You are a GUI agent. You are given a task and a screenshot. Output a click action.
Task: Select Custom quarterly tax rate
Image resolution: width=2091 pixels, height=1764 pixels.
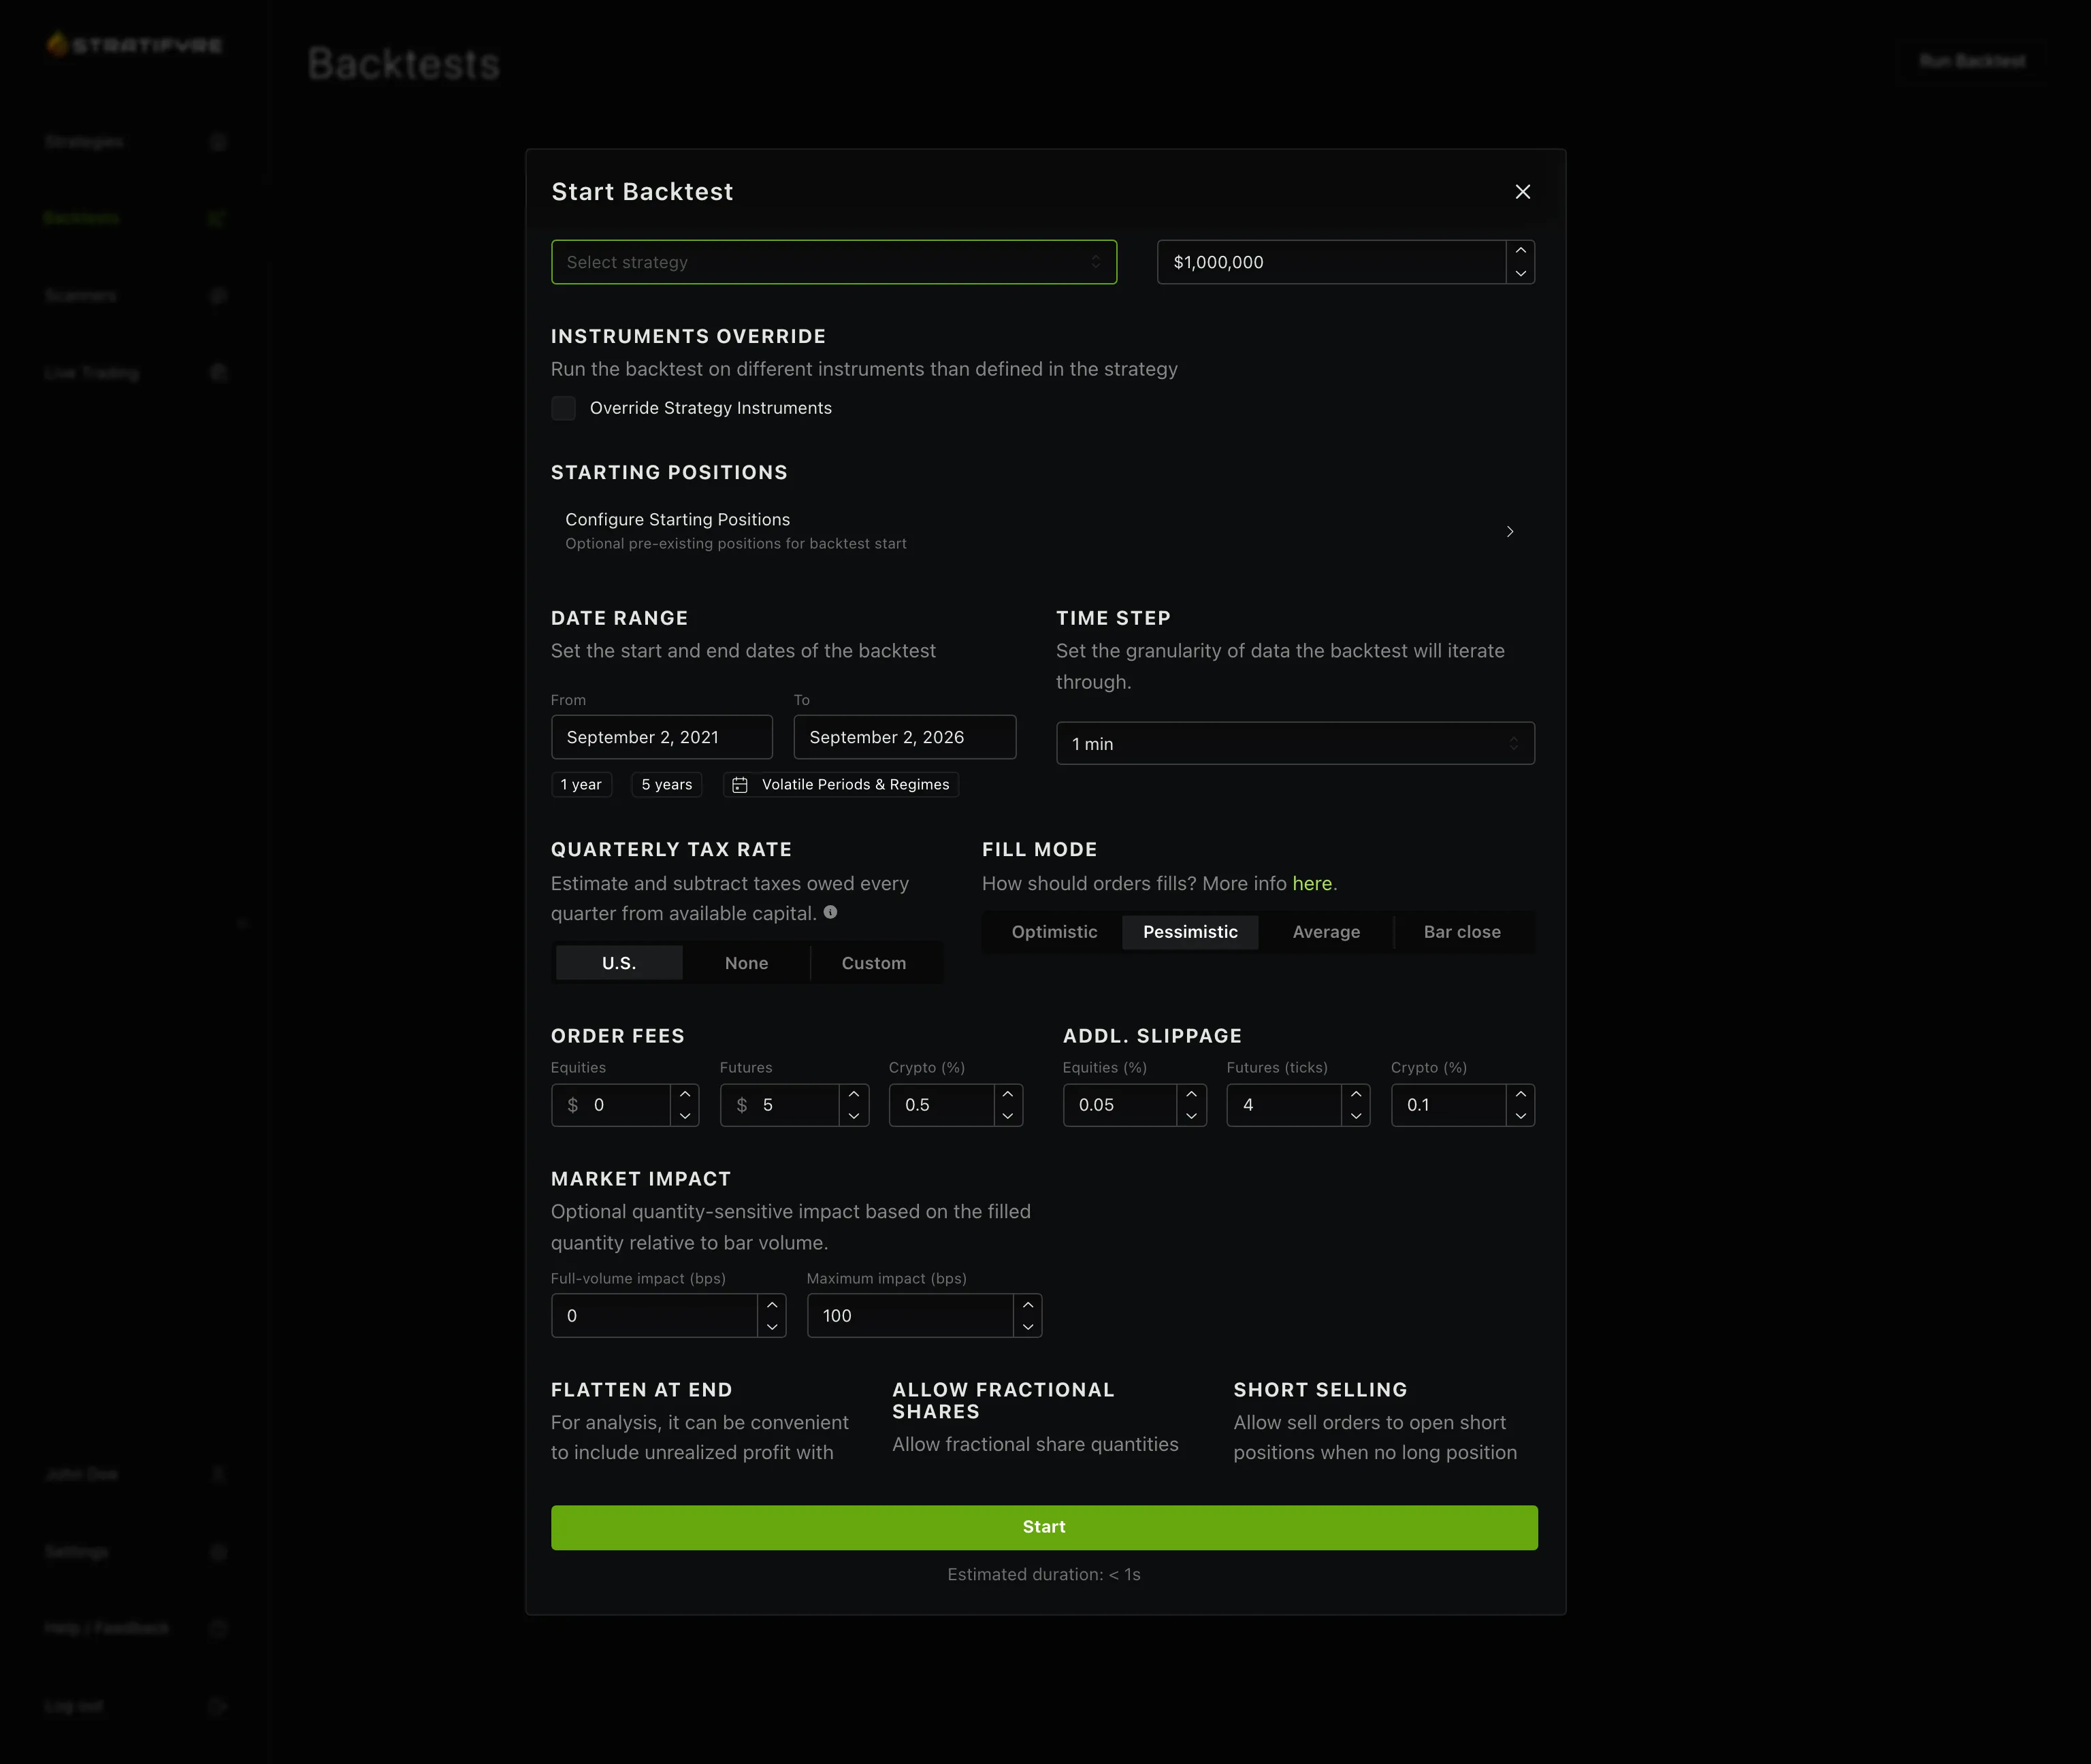(x=873, y=963)
